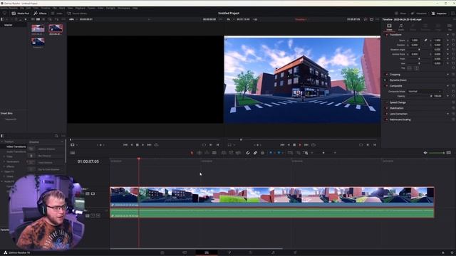The height and width of the screenshot is (256, 456).
Task: Toggle the Media Pool panel button
Action: (21, 14)
